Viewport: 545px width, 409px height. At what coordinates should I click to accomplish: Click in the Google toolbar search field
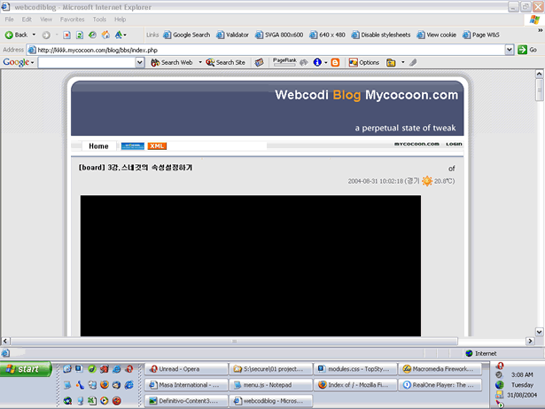tap(87, 63)
